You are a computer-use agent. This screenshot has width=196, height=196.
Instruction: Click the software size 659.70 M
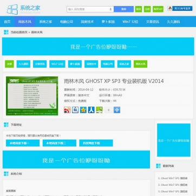tap(119, 89)
